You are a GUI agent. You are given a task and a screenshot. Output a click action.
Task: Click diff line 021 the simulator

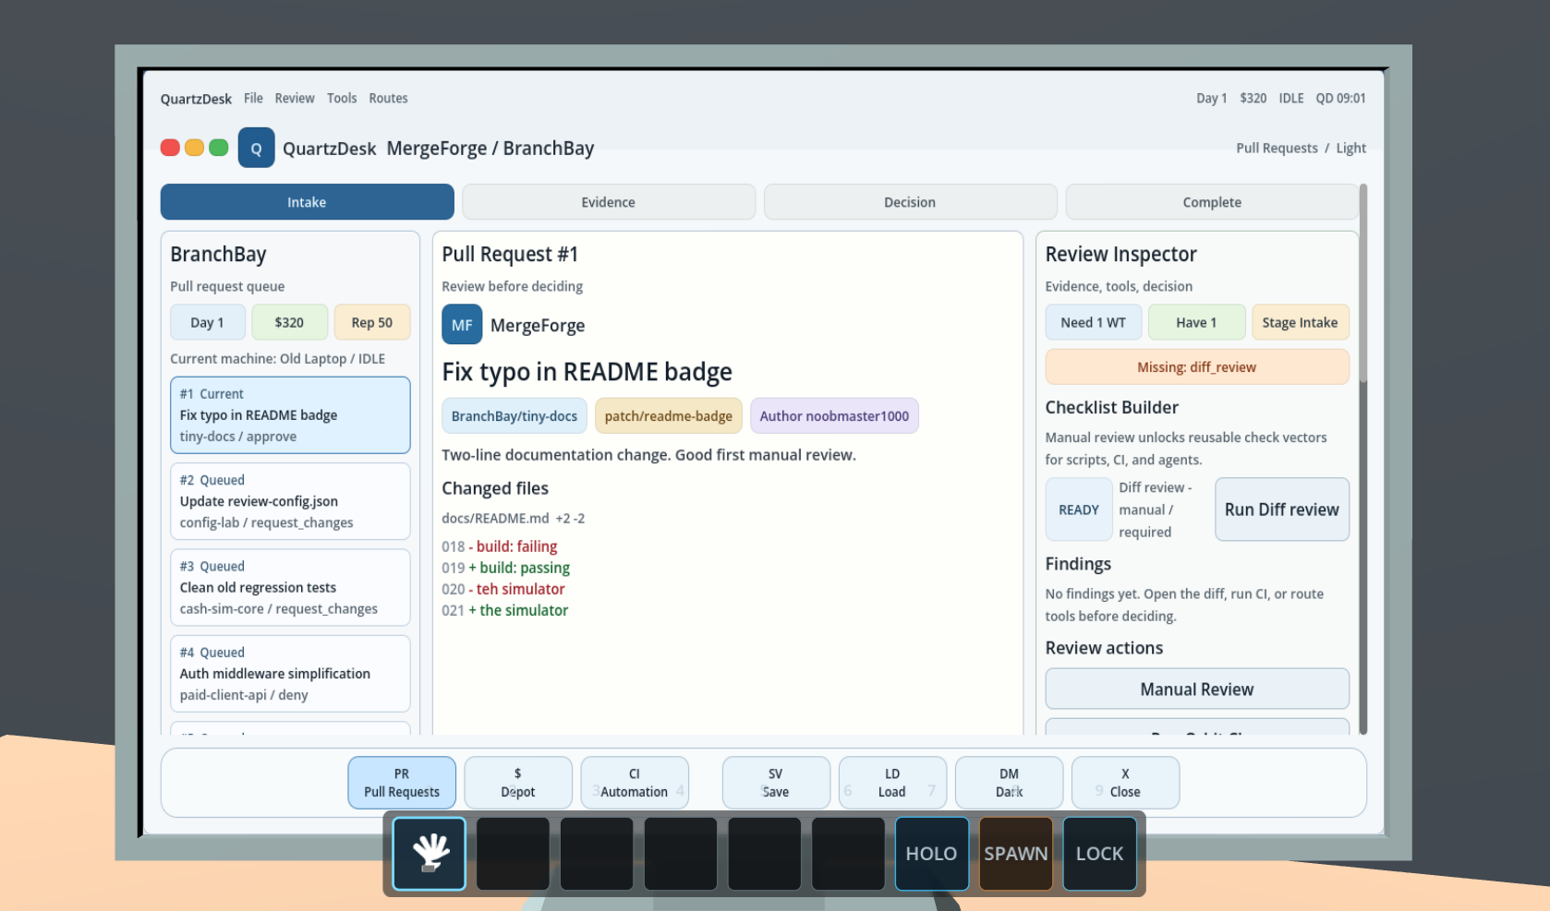point(505,610)
